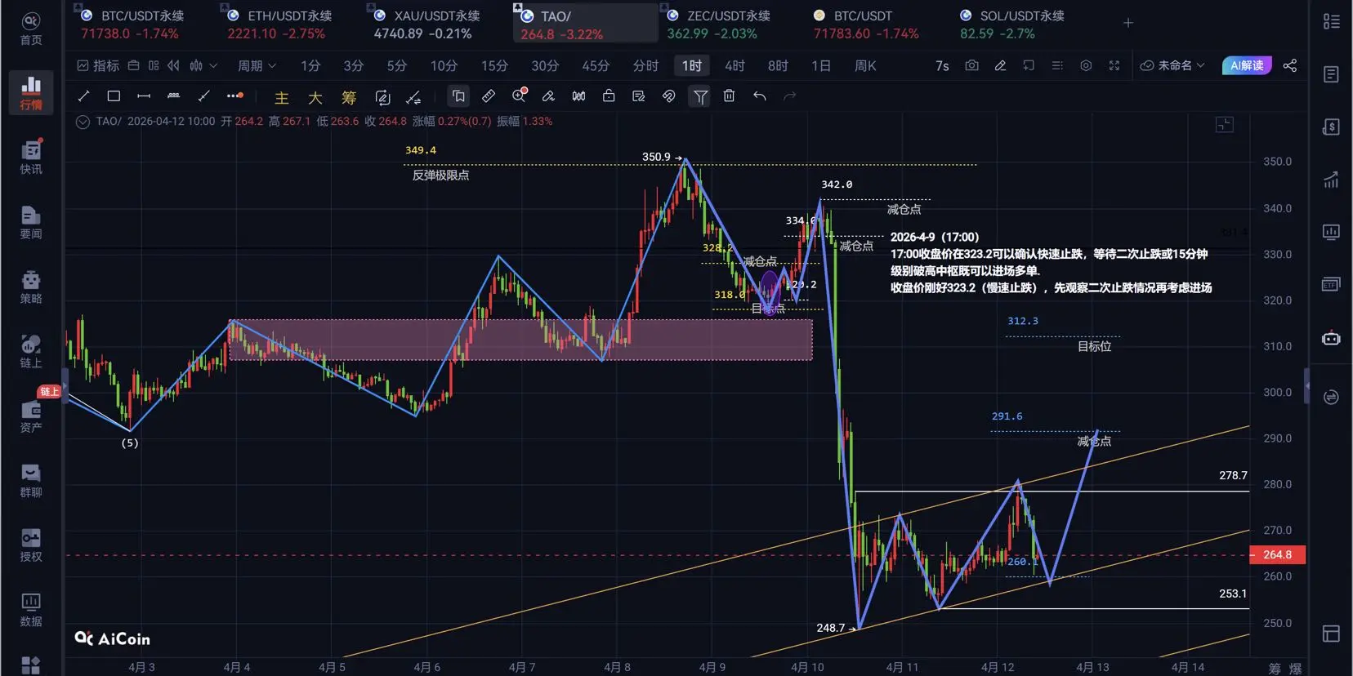
Task: Switch to 周K weekly timeframe
Action: 865,65
